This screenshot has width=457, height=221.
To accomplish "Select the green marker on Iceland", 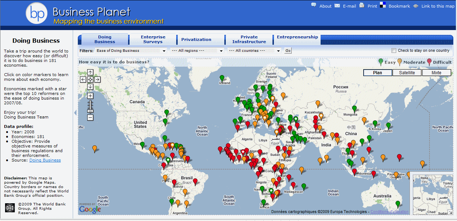I will click(x=222, y=78).
